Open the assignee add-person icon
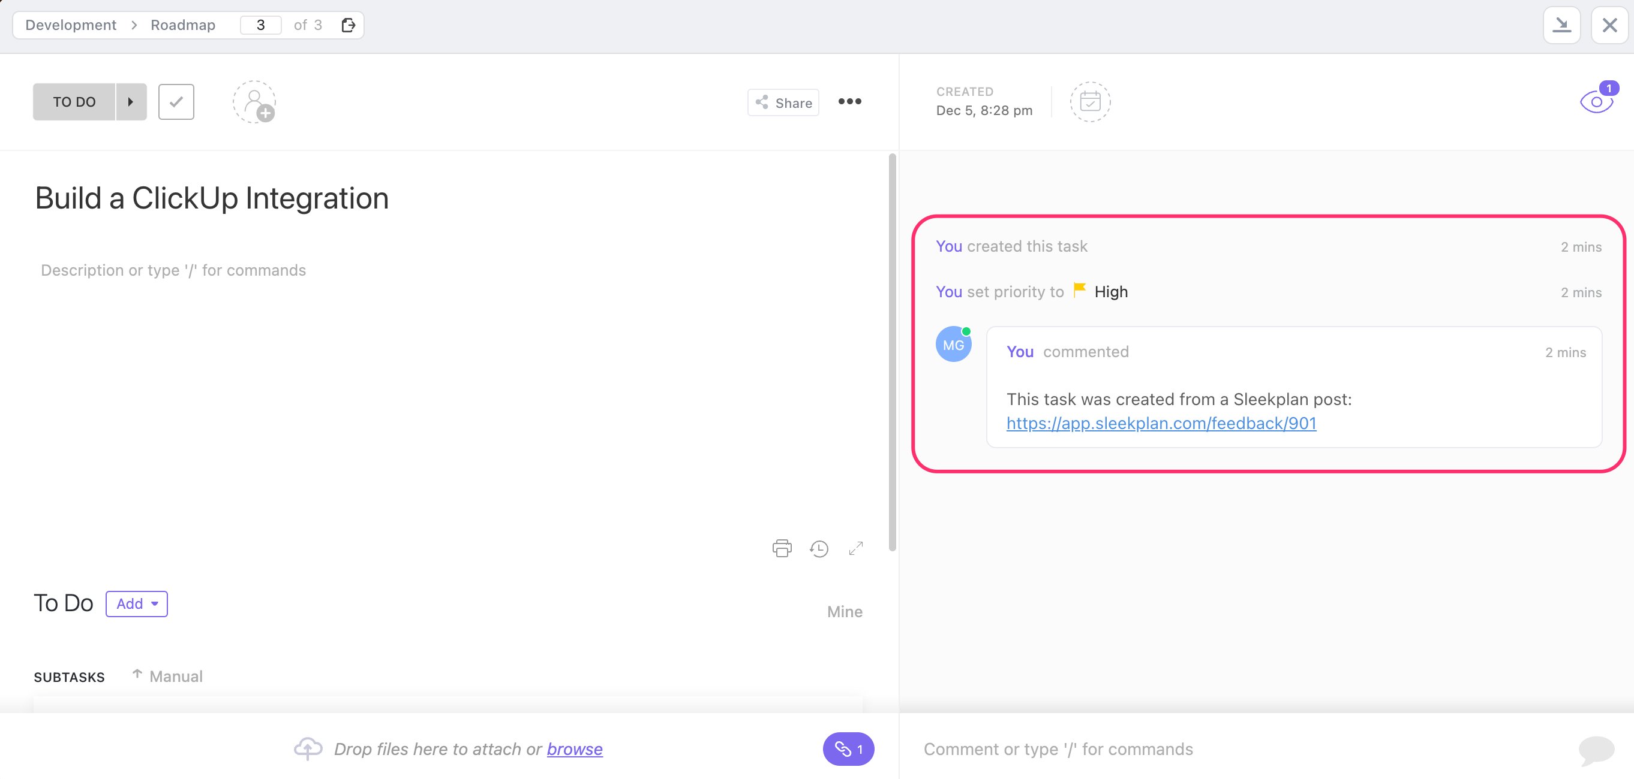This screenshot has width=1634, height=779. tap(254, 101)
